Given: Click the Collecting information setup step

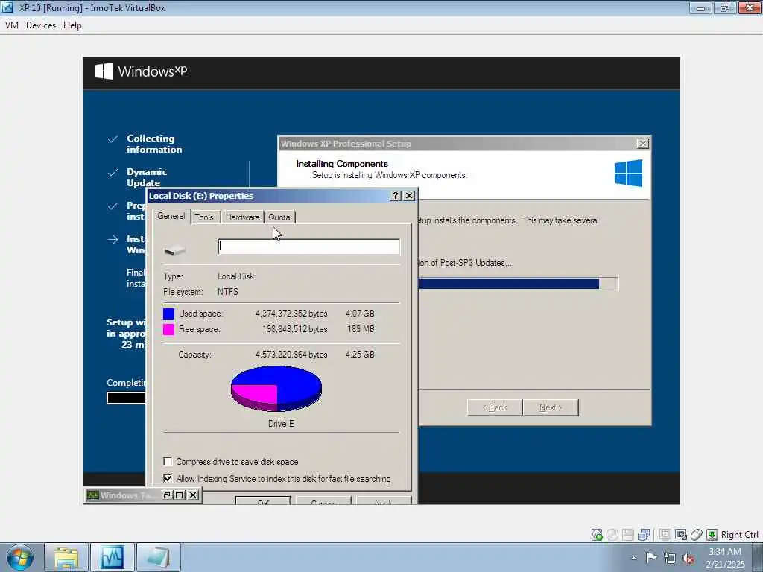Looking at the screenshot, I should [154, 144].
